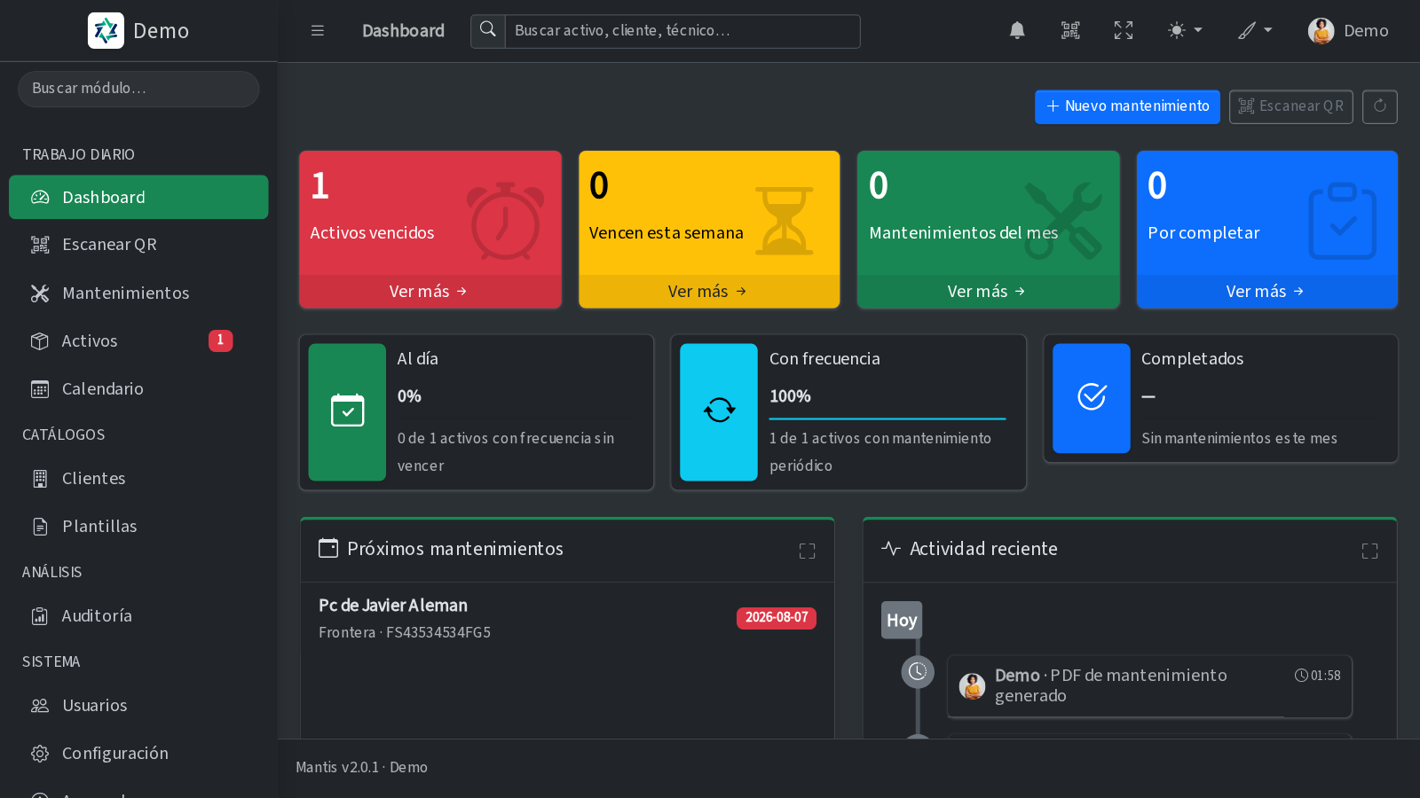Maximize the Próximos mantenimientos panel

point(807,551)
